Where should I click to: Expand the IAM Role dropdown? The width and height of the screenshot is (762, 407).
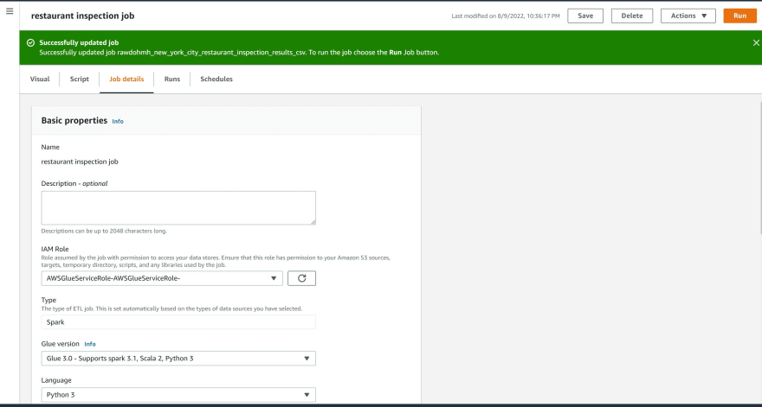pos(162,278)
